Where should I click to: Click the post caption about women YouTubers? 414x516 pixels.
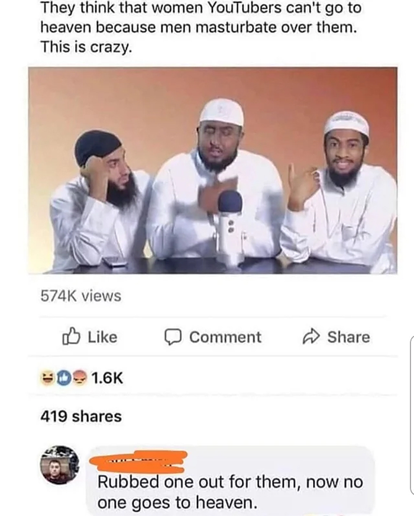pyautogui.click(x=201, y=27)
